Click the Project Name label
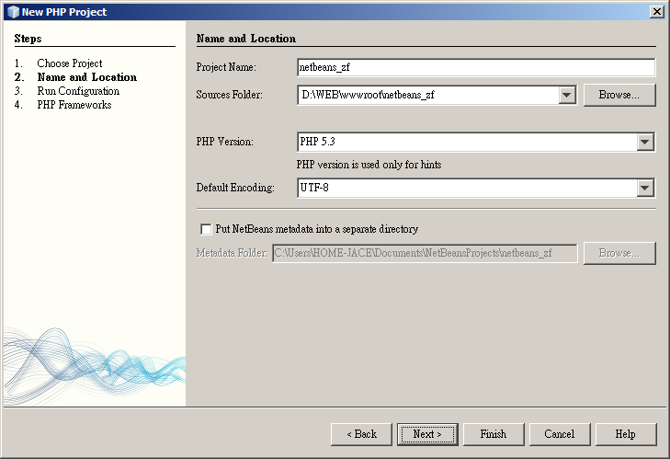The height and width of the screenshot is (459, 670). [226, 67]
